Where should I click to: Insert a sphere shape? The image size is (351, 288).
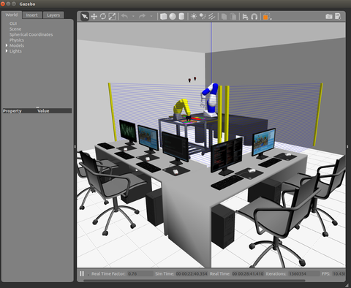pos(173,16)
